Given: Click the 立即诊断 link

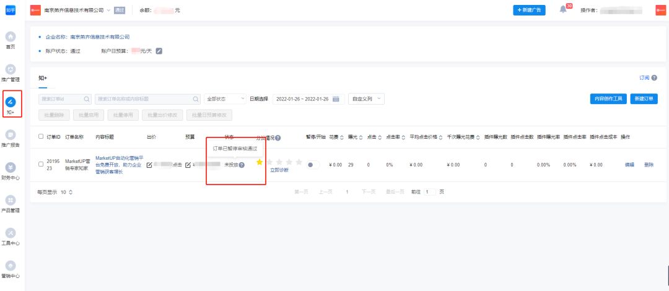Looking at the screenshot, I should click(279, 170).
